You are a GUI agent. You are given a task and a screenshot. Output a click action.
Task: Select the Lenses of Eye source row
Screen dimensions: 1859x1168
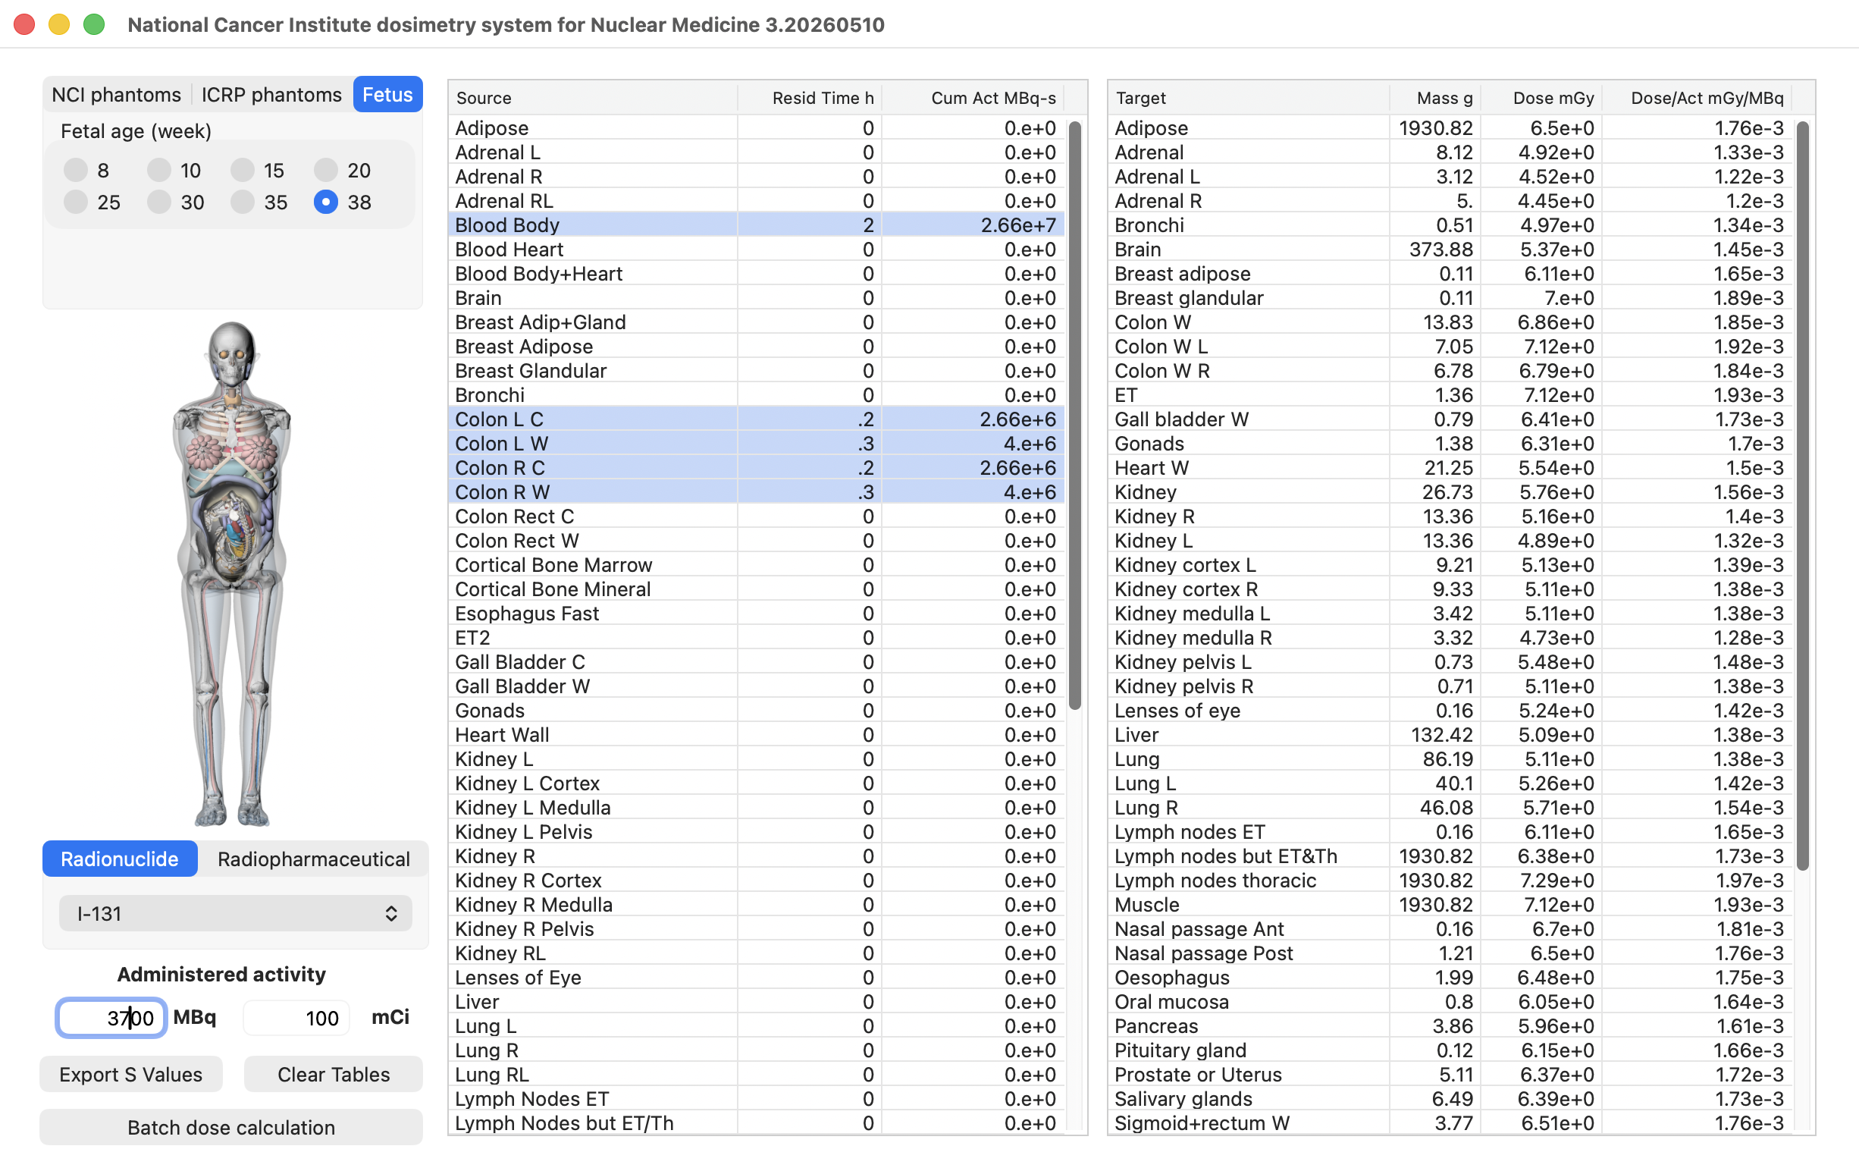757,977
